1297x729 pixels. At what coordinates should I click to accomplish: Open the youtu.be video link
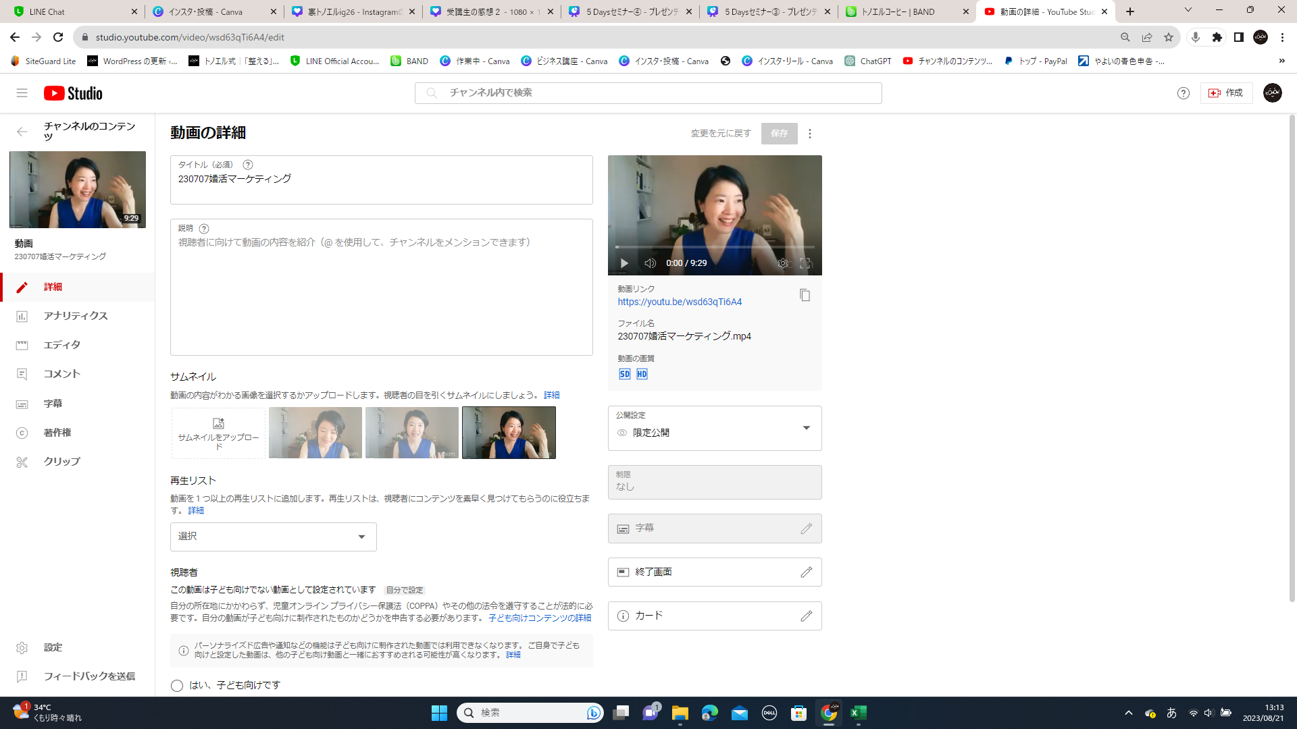680,302
